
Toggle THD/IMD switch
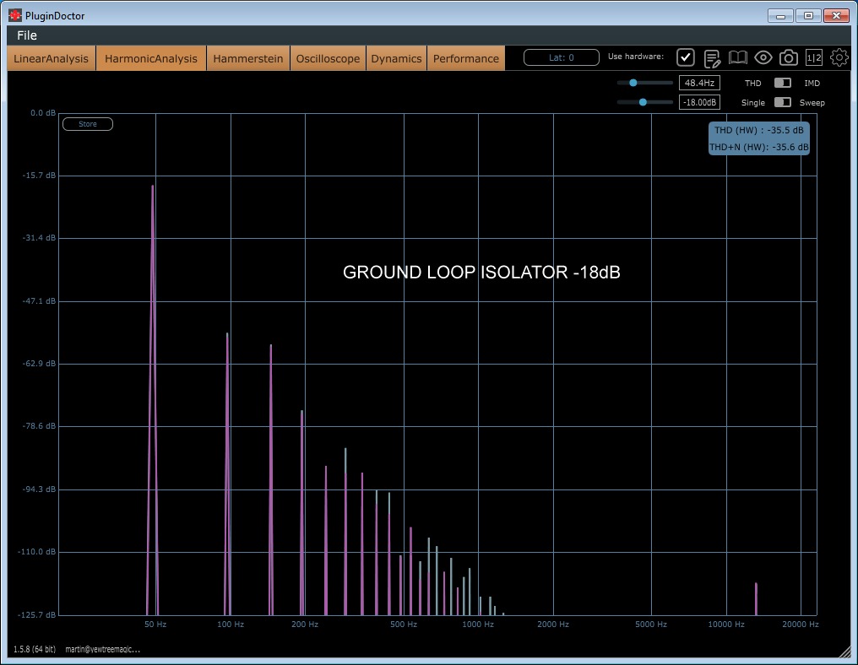click(x=783, y=83)
